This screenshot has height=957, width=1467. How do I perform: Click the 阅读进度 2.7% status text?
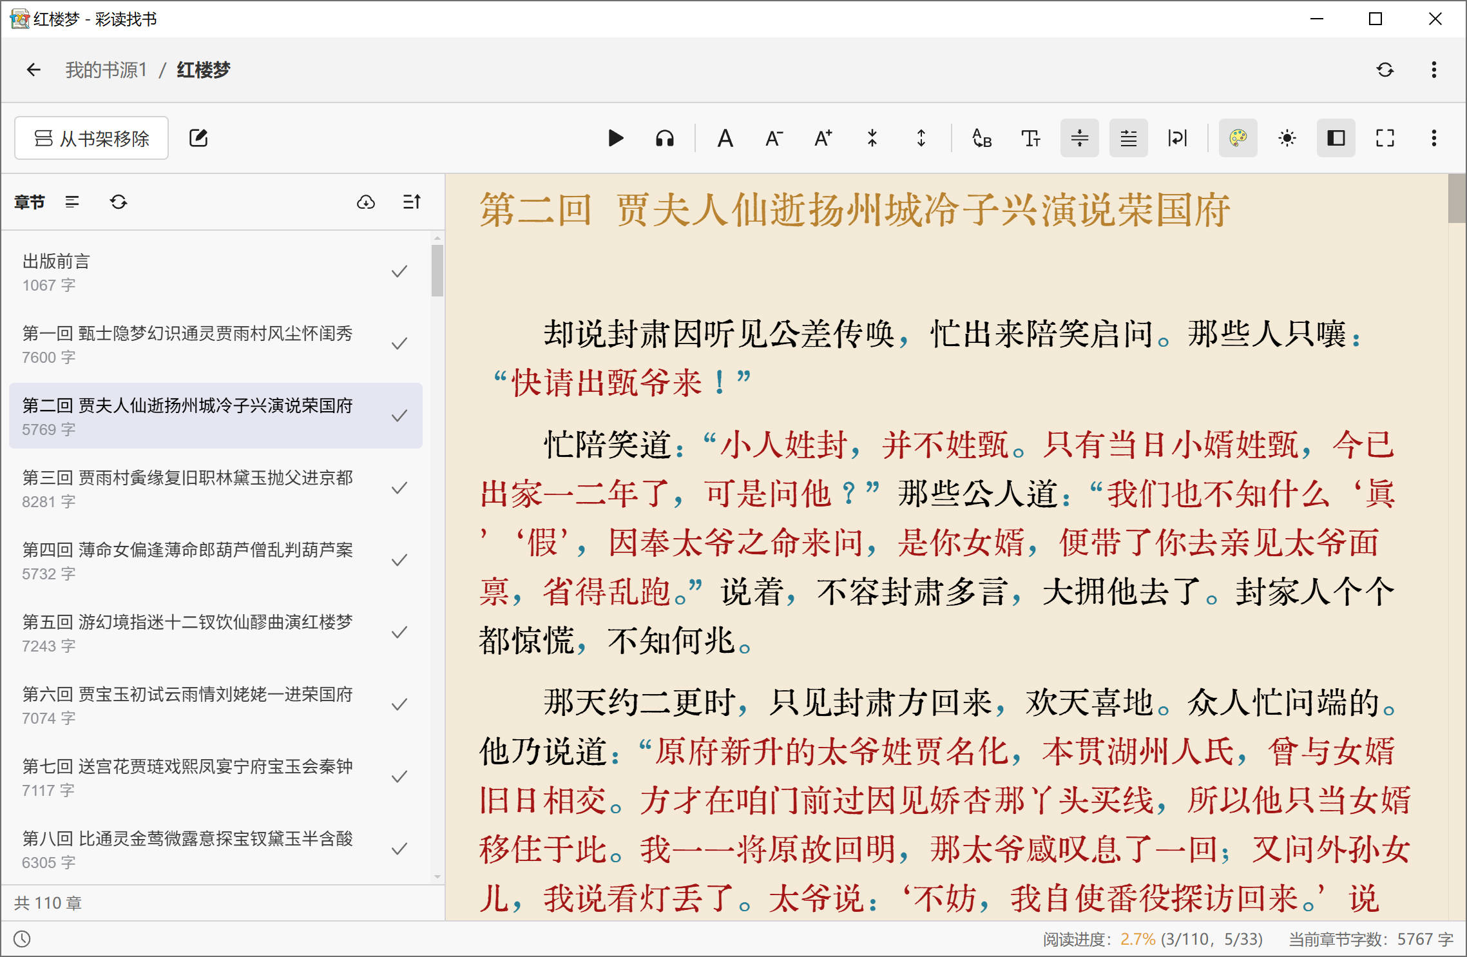[1153, 939]
